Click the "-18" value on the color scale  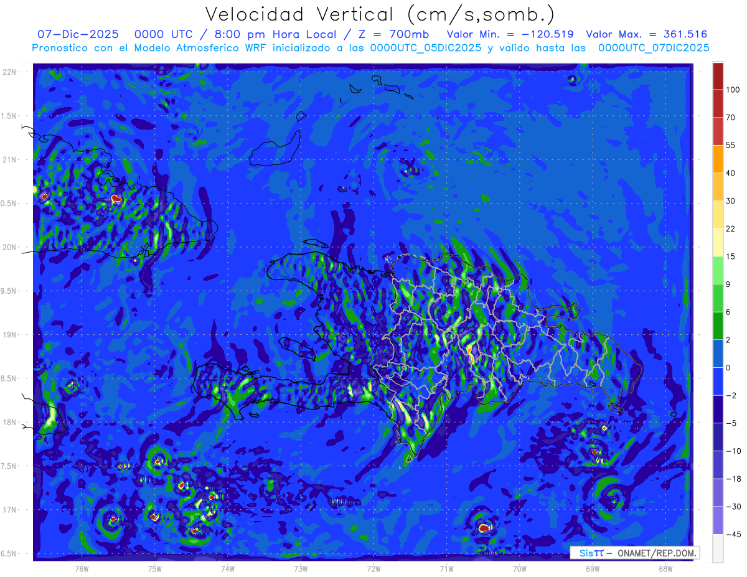point(733,479)
